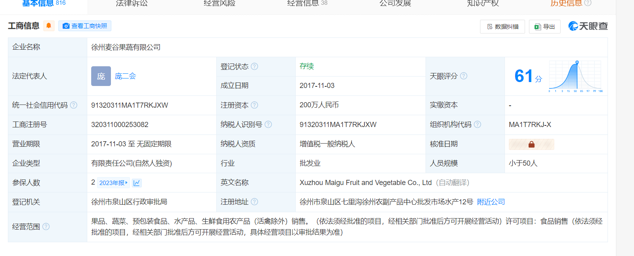Click help icon next to 经营范围
This screenshot has height=256, width=634.
(x=46, y=226)
